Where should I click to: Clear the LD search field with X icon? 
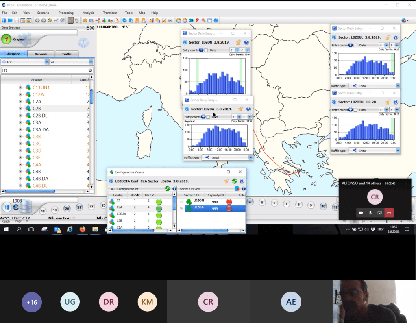(90, 70)
